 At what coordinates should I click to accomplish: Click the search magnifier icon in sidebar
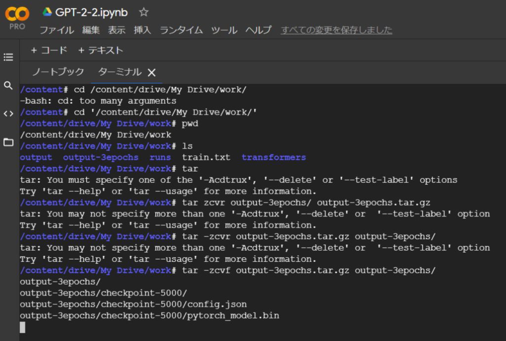8,85
